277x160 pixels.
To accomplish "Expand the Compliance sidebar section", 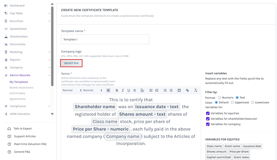I will point(49,106).
